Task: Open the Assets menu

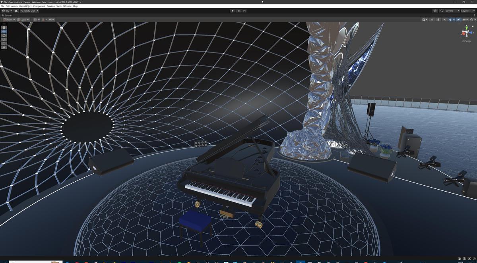Action: (x=14, y=6)
